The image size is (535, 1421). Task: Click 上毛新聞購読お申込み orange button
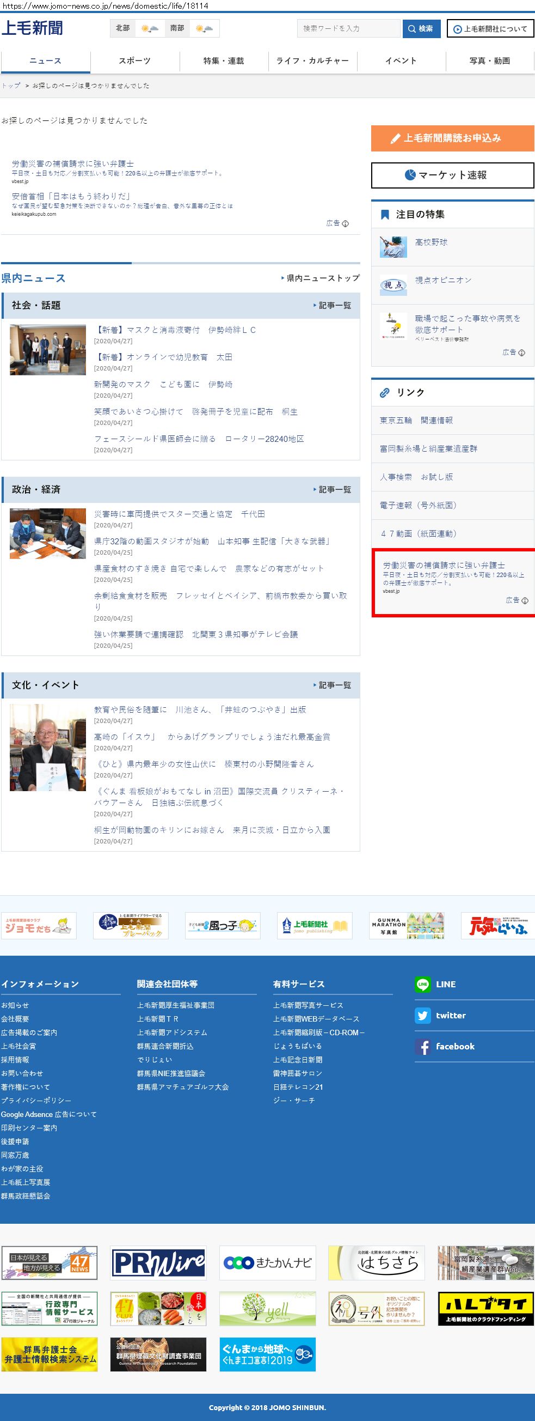pyautogui.click(x=452, y=138)
